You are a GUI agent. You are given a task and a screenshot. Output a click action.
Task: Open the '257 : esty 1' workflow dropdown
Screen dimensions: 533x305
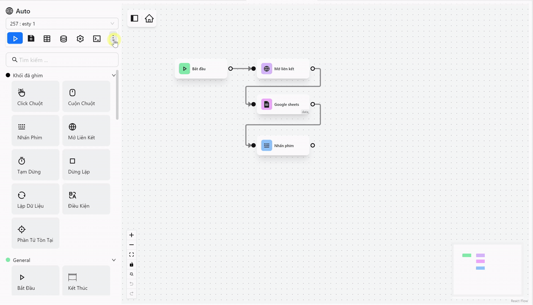point(62,24)
